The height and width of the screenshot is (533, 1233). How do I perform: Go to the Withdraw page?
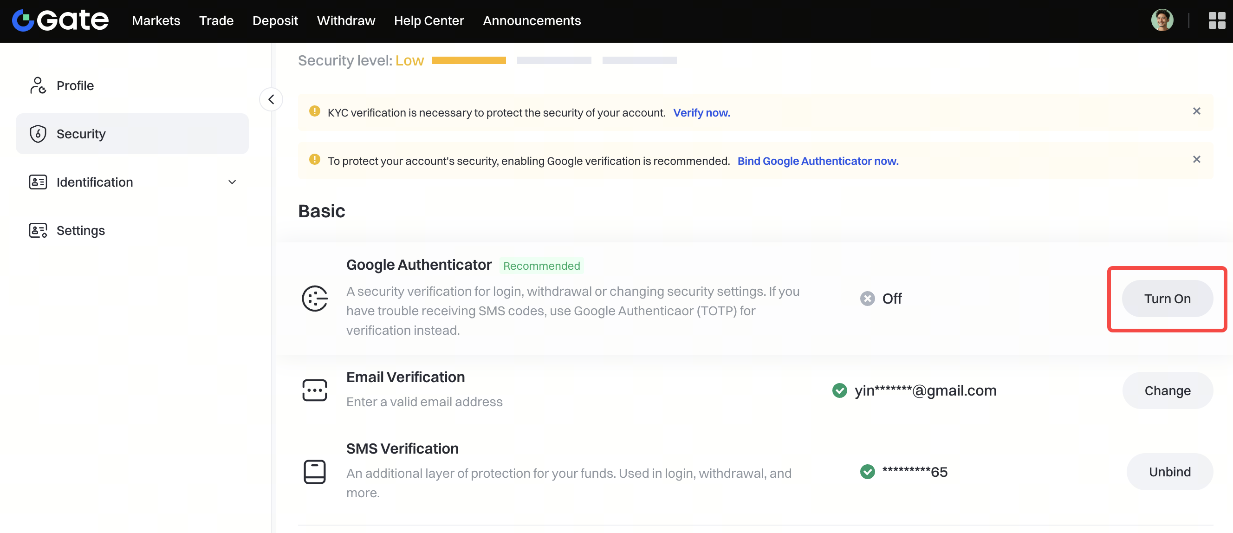(345, 20)
